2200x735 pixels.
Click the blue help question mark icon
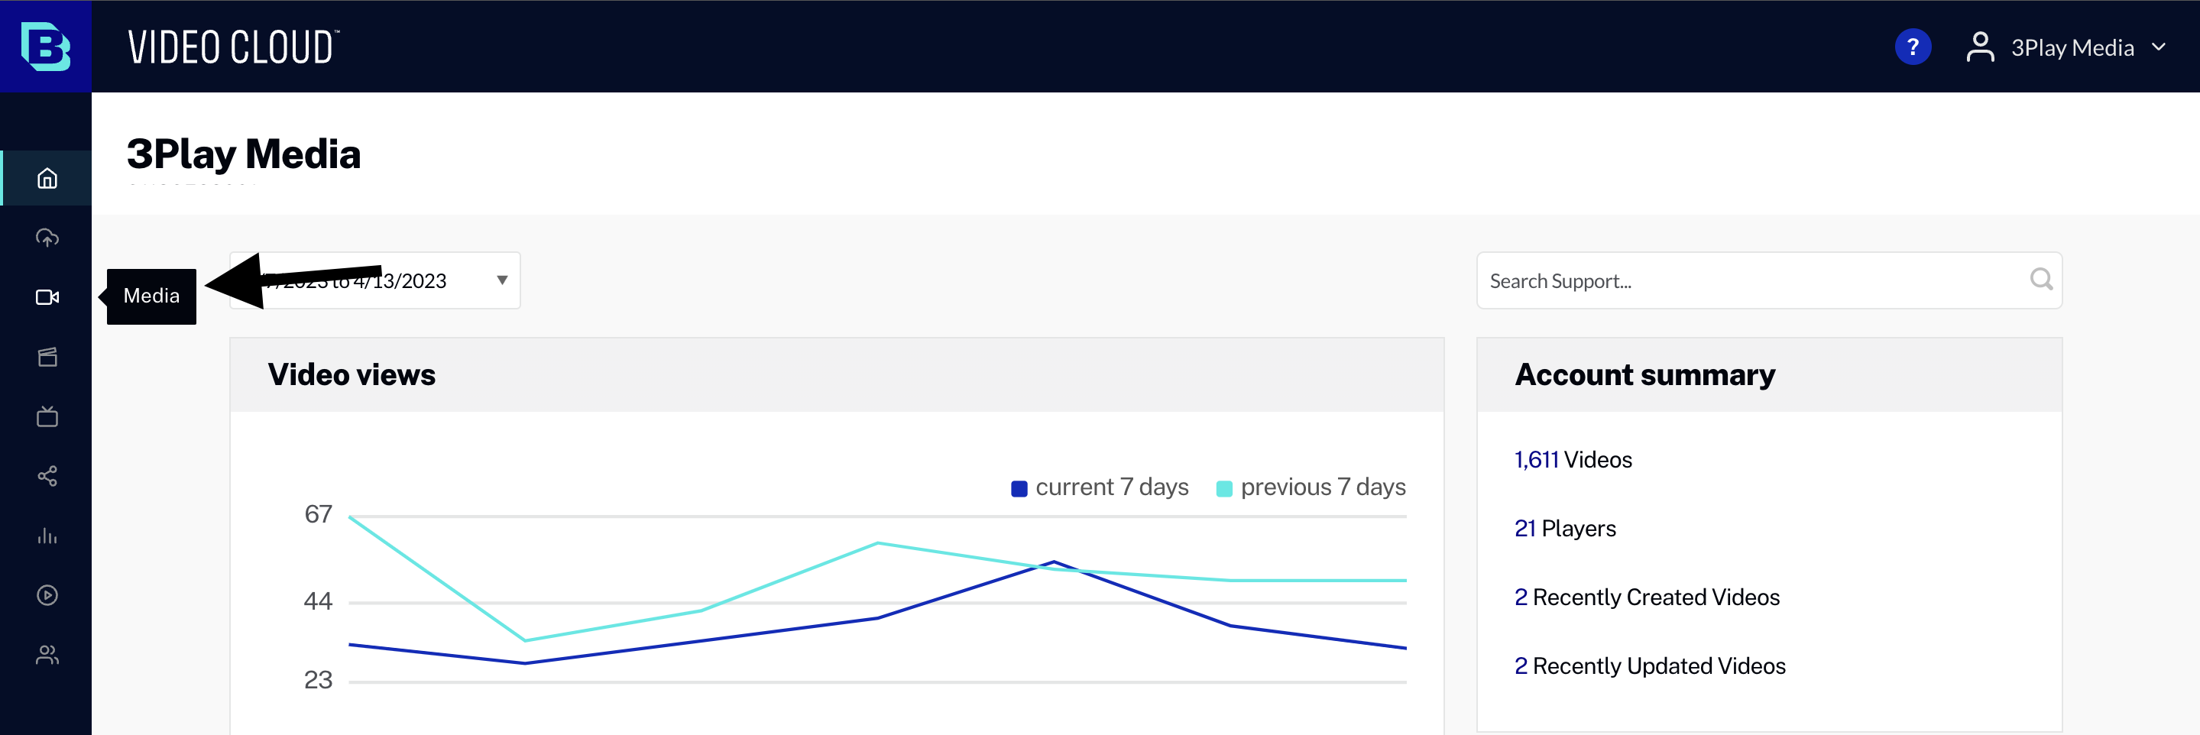[x=1912, y=47]
